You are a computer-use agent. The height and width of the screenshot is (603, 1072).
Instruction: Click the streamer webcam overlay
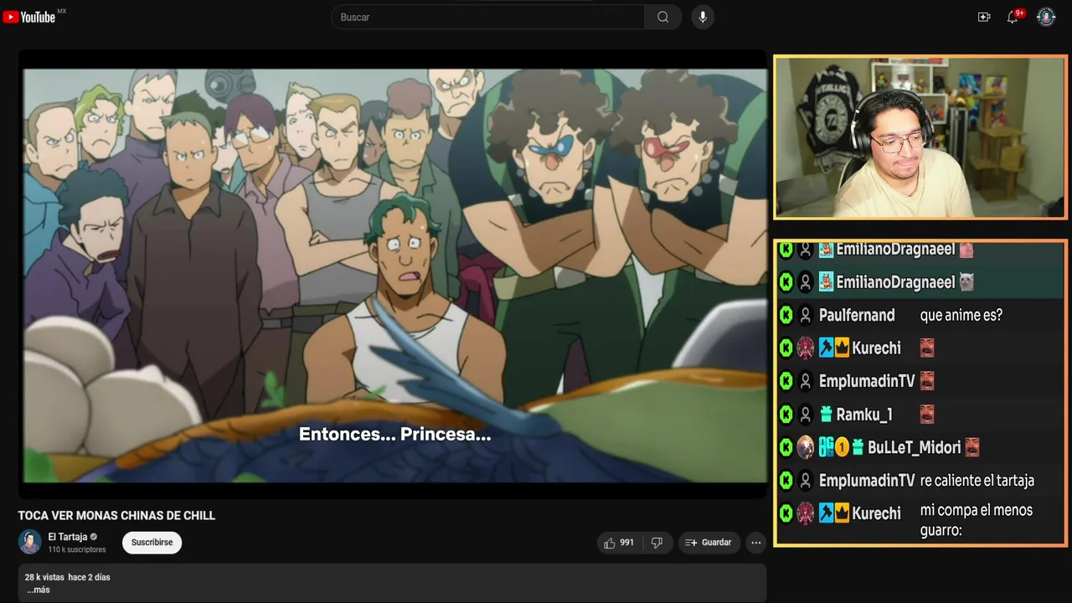(x=920, y=137)
